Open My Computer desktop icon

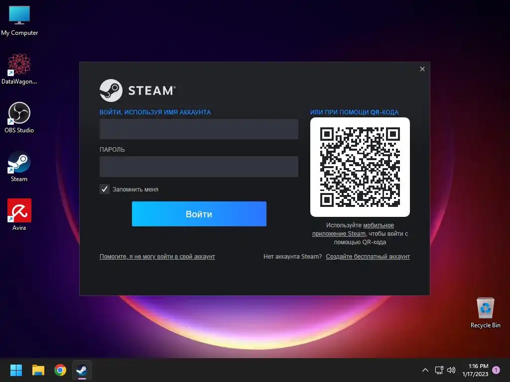tap(19, 21)
